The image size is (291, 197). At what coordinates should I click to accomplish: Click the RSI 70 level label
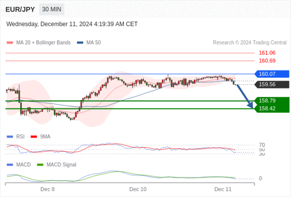pyautogui.click(x=262, y=145)
